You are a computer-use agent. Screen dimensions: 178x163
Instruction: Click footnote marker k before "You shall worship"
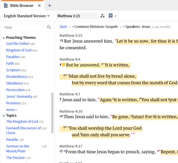coord(64,127)
